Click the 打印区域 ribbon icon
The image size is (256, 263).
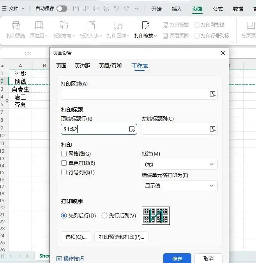click(x=118, y=26)
